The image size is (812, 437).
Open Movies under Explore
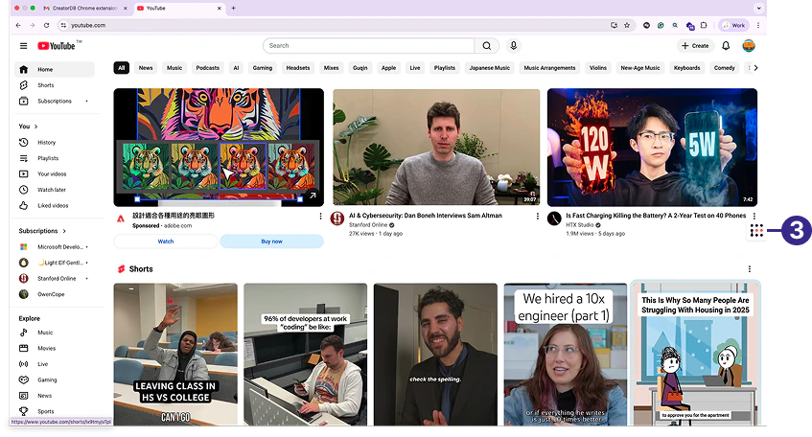[x=54, y=348]
